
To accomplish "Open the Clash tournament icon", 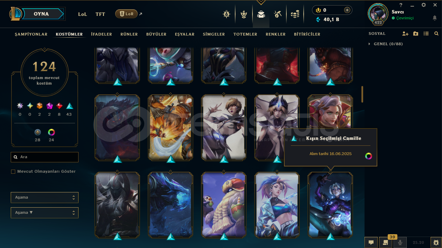I will (x=244, y=14).
